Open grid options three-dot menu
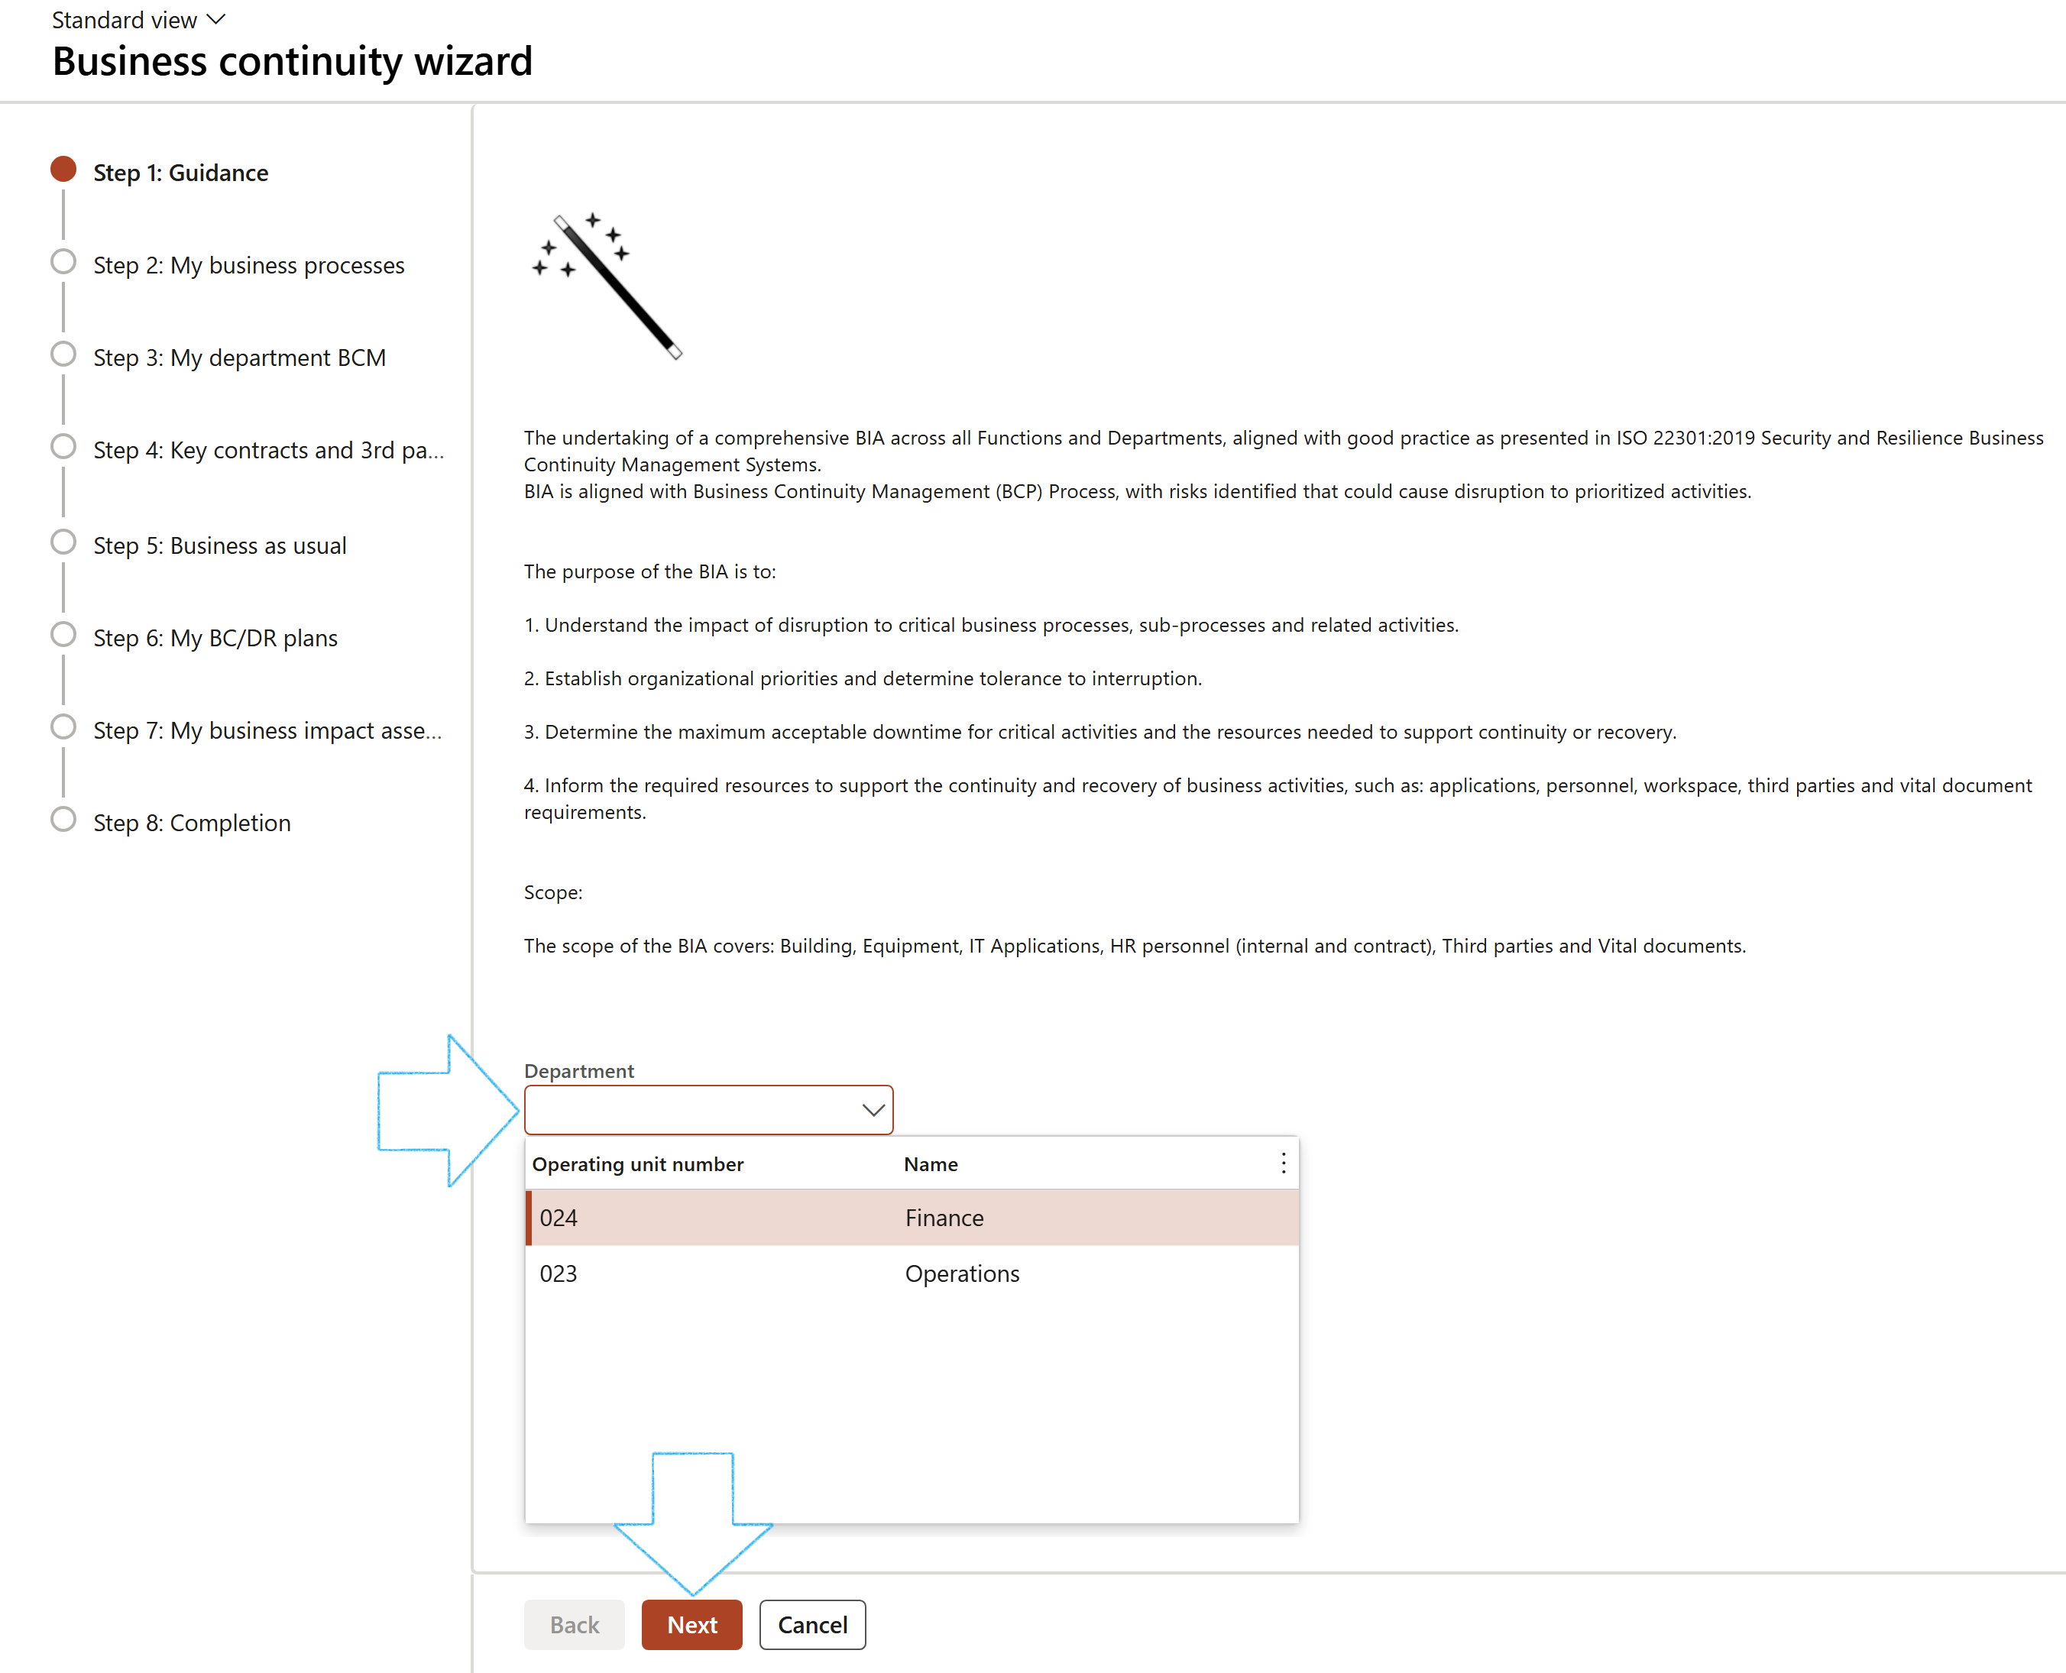Screen dimensions: 2066x1673 1283,1163
